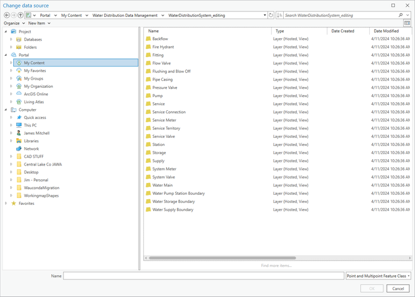Sort by the Type column header
This screenshot has width=415, height=297.
299,31
